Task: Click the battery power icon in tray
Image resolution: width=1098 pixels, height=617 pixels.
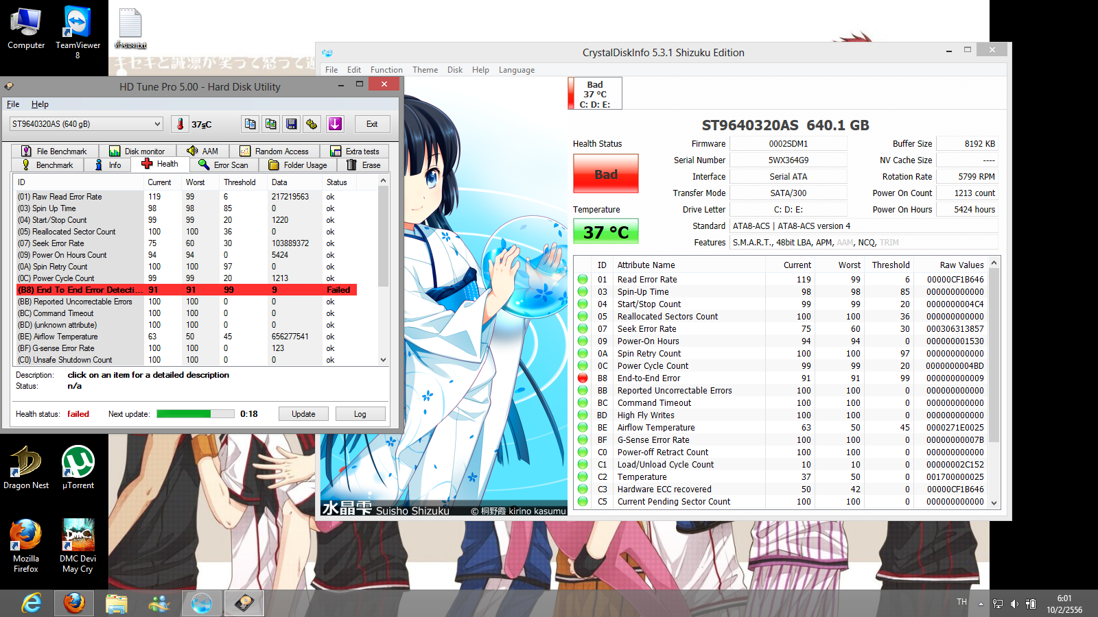Action: click(x=1031, y=604)
